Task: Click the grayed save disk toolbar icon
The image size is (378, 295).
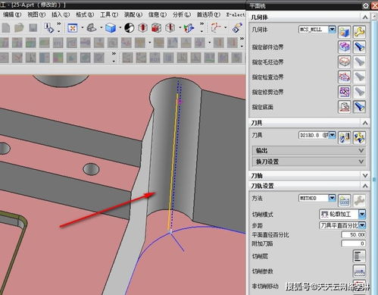Action: point(33,27)
